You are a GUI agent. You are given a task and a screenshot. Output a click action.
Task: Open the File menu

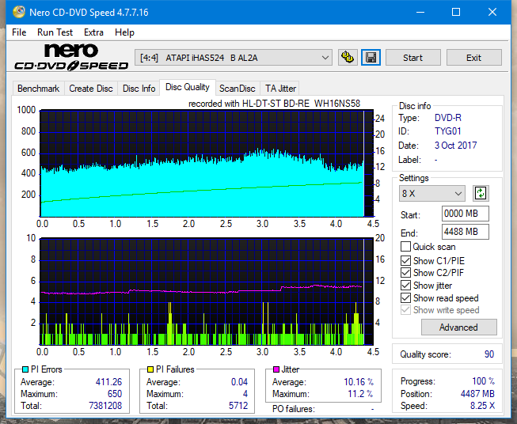[x=19, y=32]
